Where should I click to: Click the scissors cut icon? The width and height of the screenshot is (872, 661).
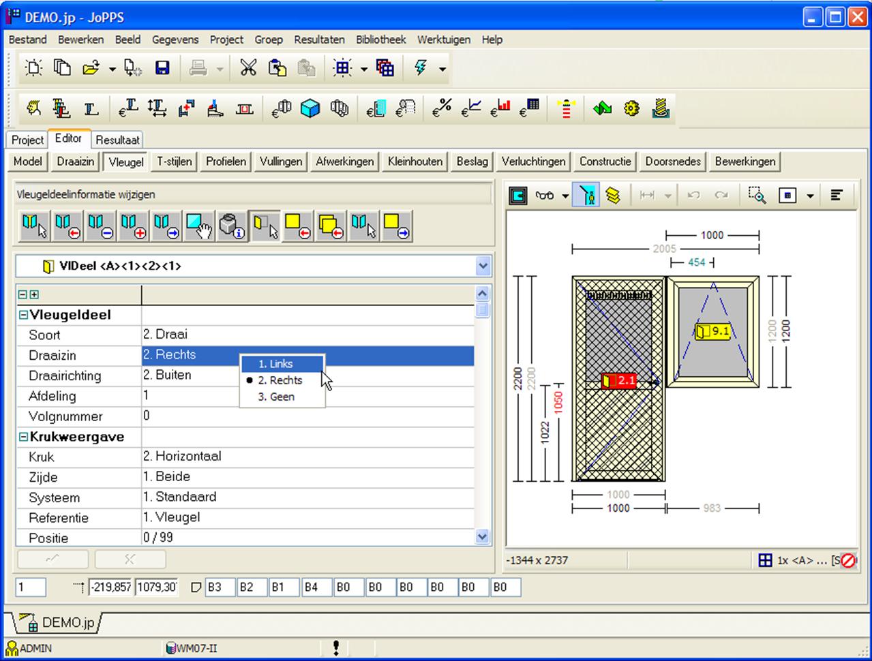pyautogui.click(x=248, y=68)
